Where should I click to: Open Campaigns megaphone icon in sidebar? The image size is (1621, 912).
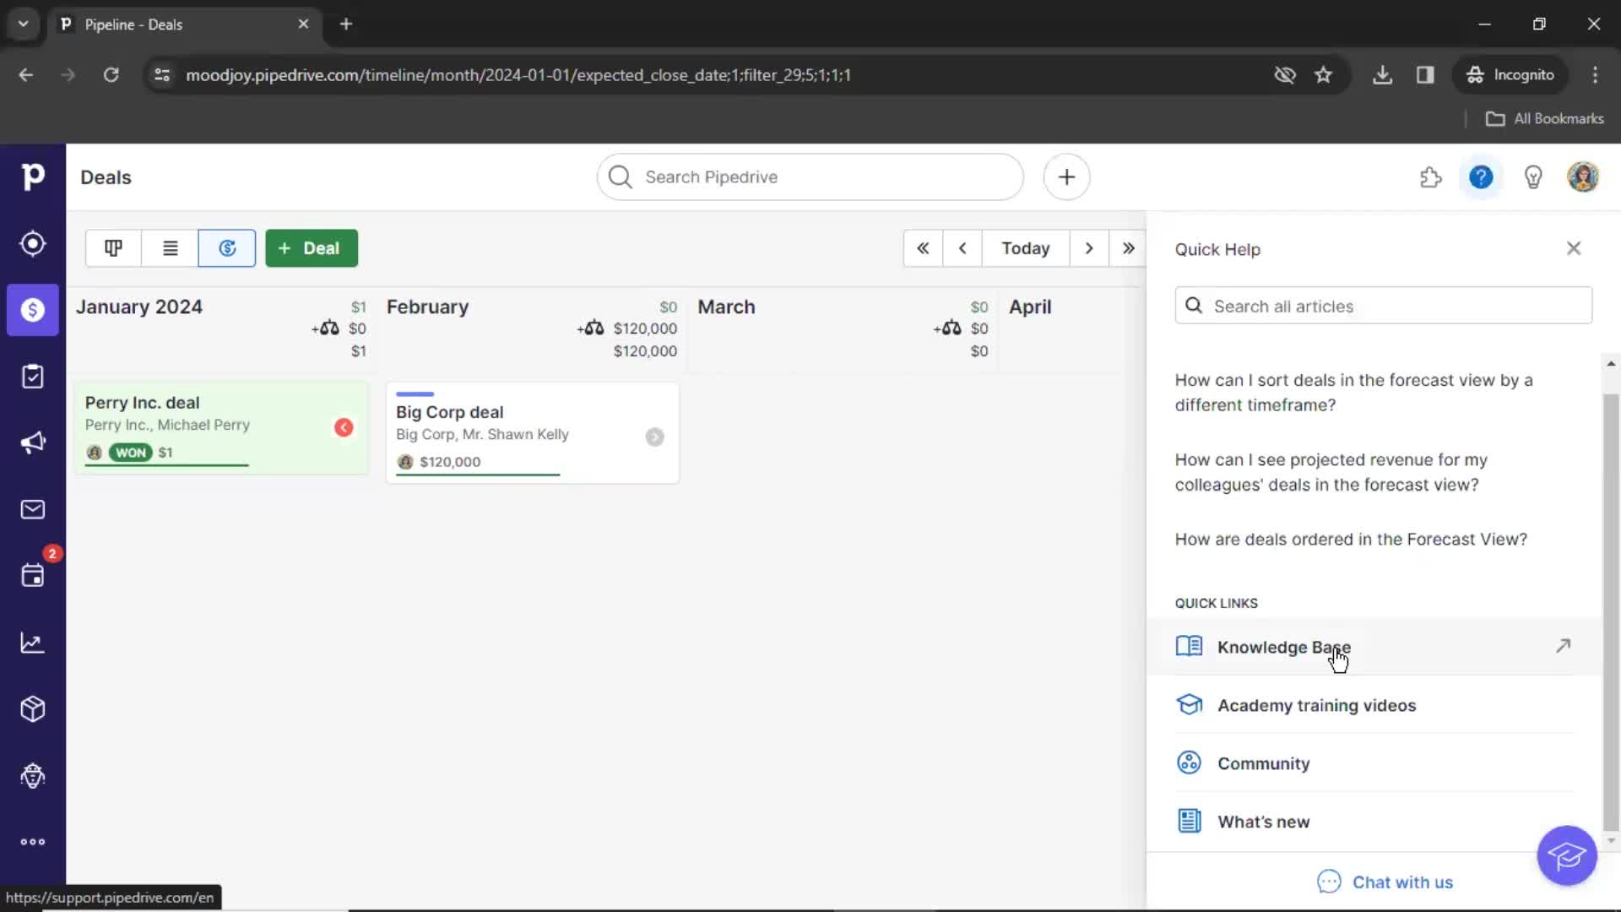tap(33, 442)
